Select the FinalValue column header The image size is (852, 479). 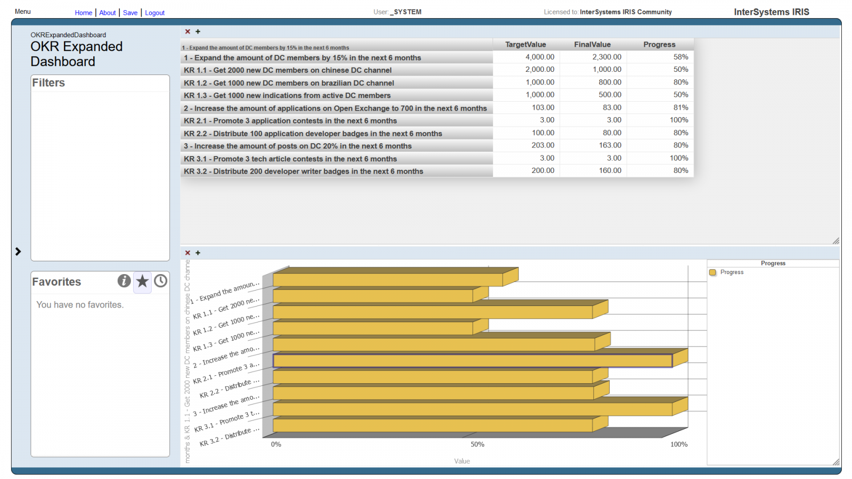tap(592, 45)
